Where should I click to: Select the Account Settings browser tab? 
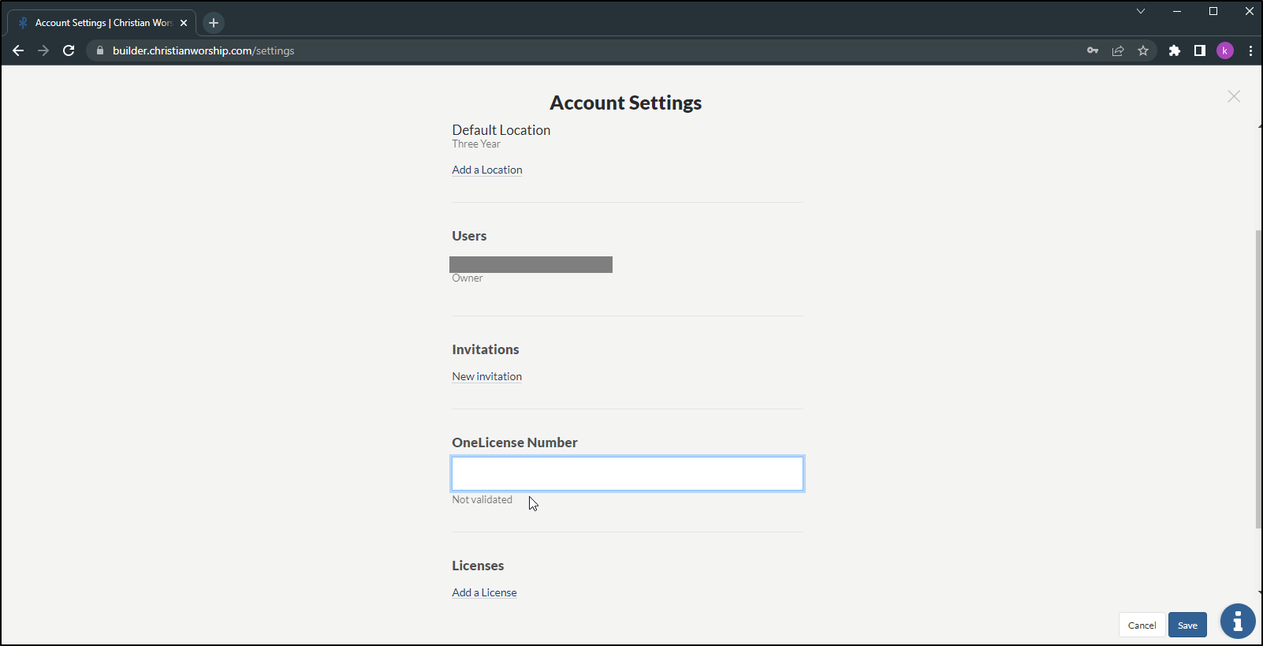click(102, 23)
